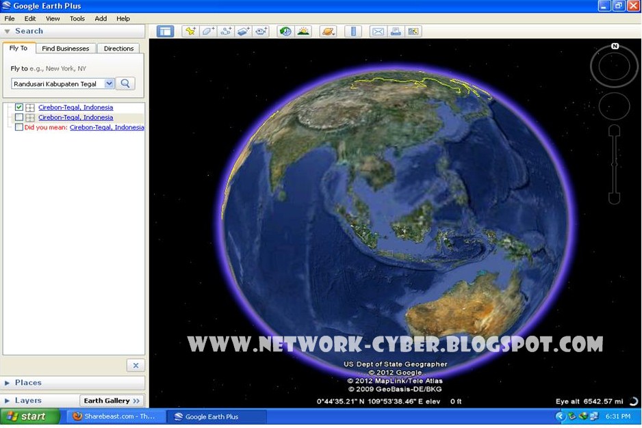642x428 pixels.
Task: Enable the sunlight across landscape tool
Action: tap(304, 31)
